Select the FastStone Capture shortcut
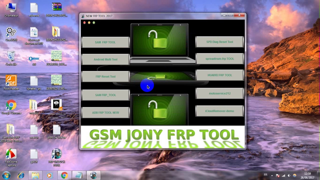This screenshot has height=180, width=320. (x=11, y=157)
